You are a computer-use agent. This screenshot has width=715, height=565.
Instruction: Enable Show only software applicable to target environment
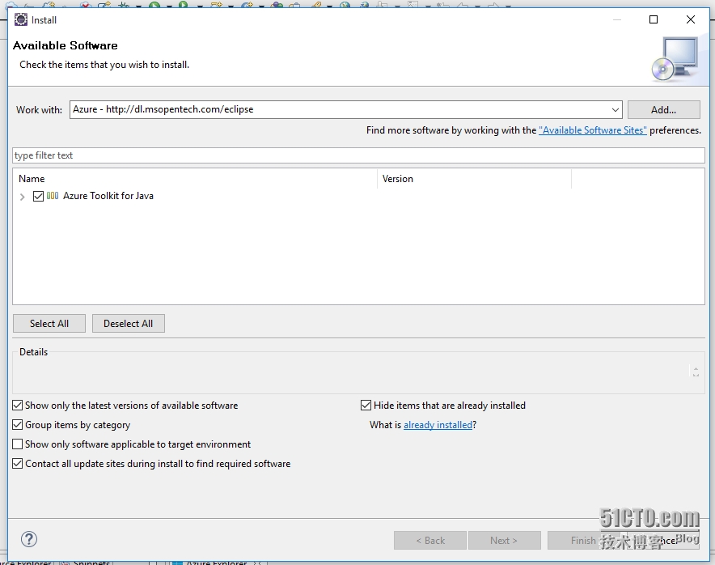tap(17, 444)
